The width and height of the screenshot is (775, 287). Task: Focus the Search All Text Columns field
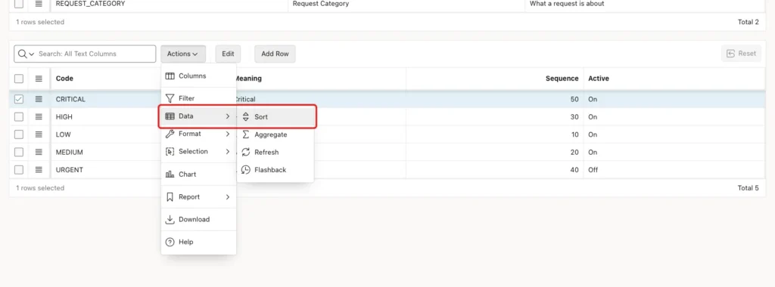coord(85,54)
